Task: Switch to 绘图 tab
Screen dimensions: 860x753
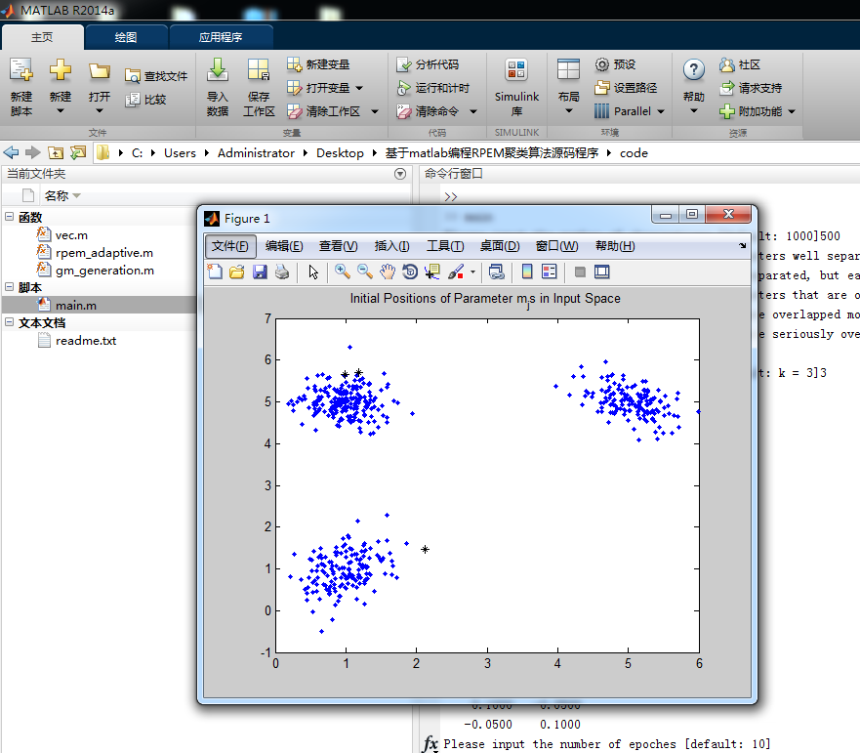Action: (126, 37)
